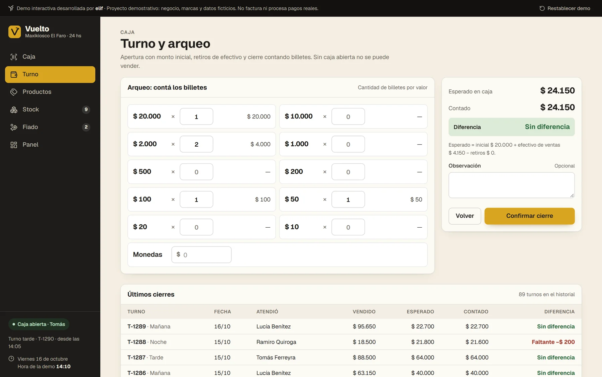Click Restablecer demo link
The height and width of the screenshot is (377, 602).
(x=565, y=8)
